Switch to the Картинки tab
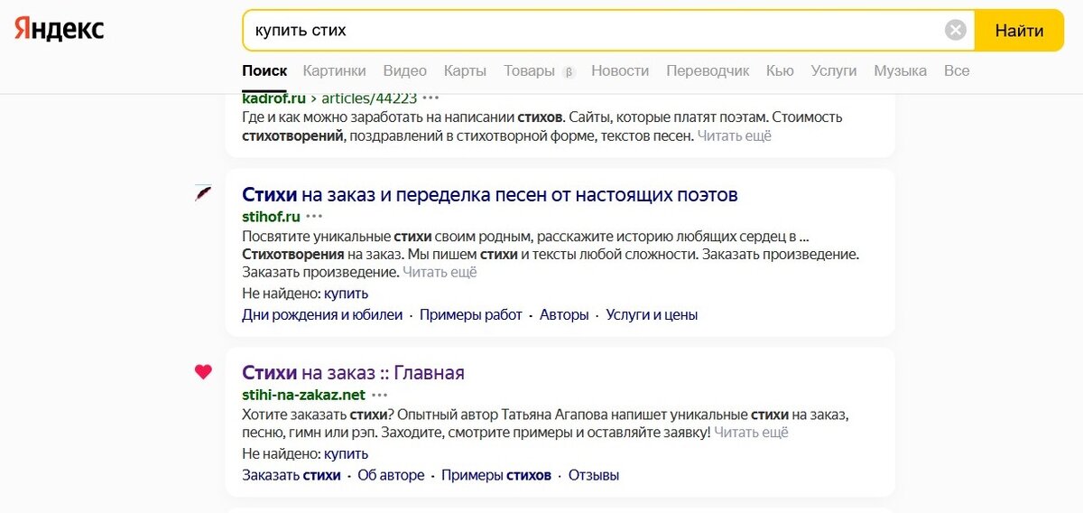The height and width of the screenshot is (513, 1083). pyautogui.click(x=335, y=70)
